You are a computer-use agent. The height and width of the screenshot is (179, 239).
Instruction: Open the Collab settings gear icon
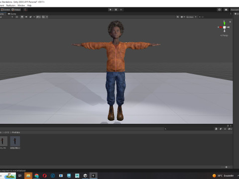pyautogui.click(x=220, y=10)
